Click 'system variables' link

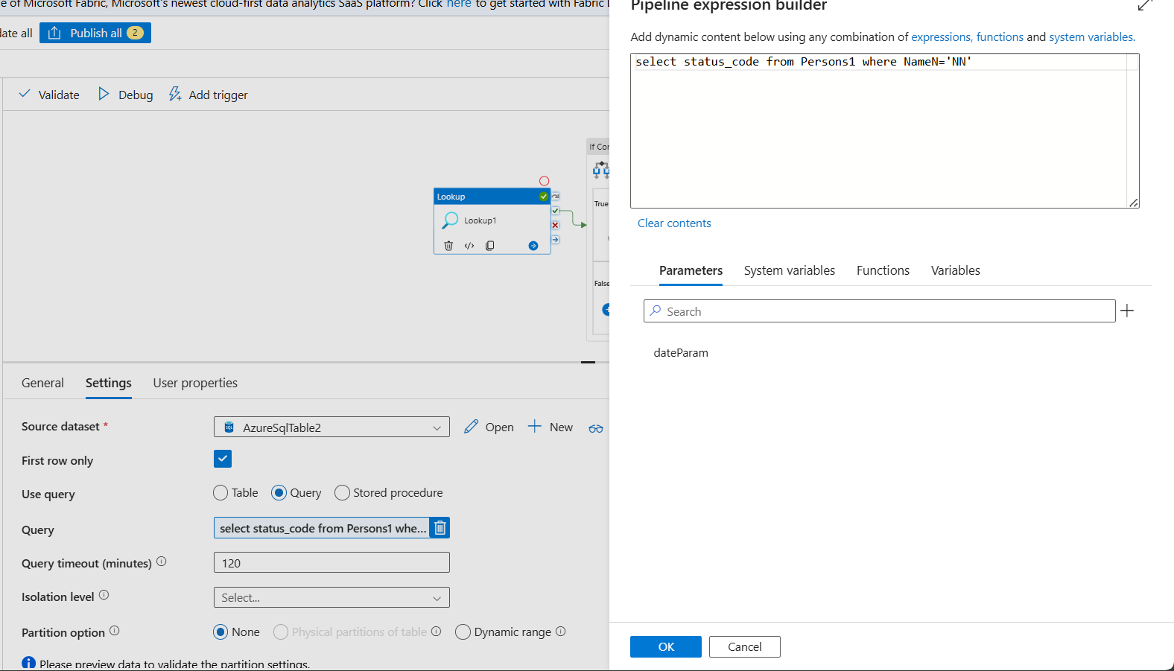[1092, 36]
